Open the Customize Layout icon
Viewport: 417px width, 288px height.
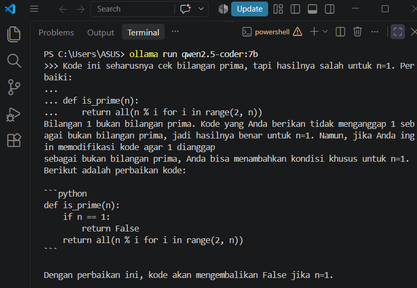point(278,9)
